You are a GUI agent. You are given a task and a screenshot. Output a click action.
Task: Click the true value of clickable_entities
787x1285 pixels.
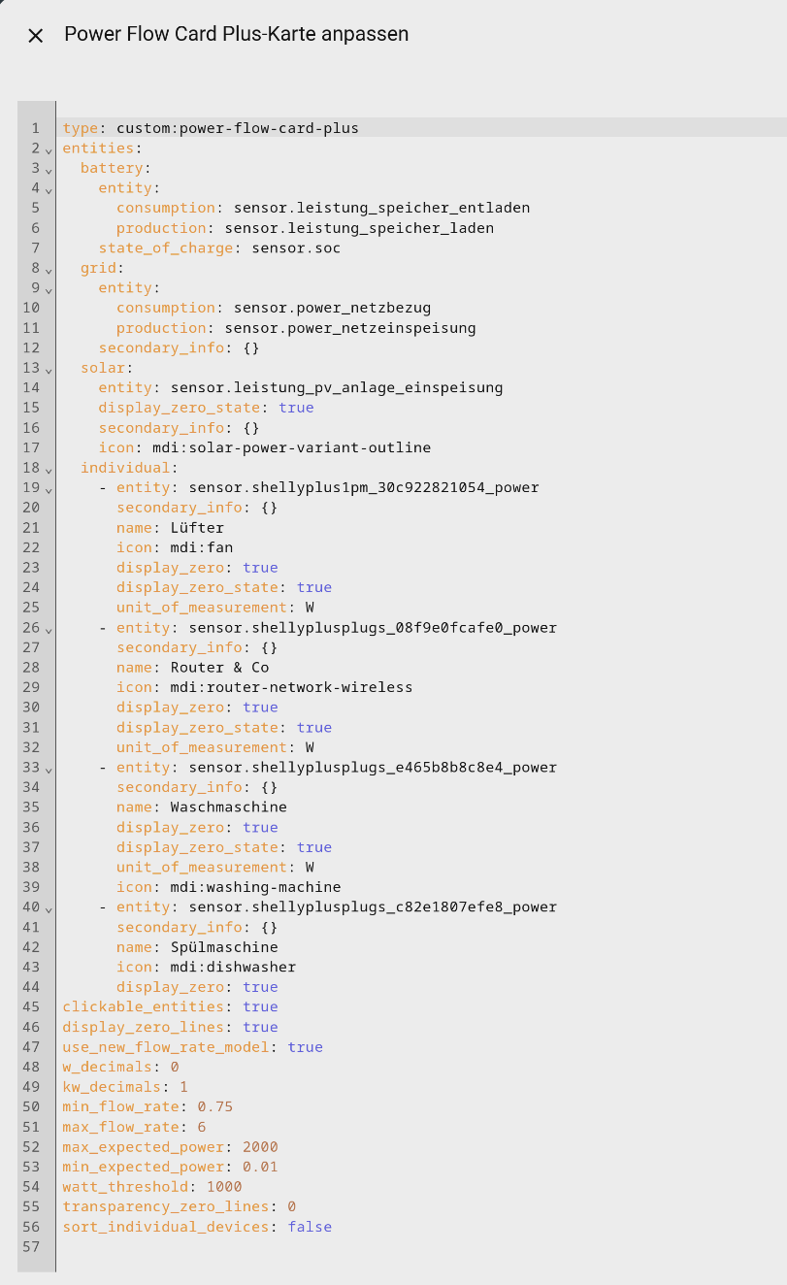[260, 1007]
